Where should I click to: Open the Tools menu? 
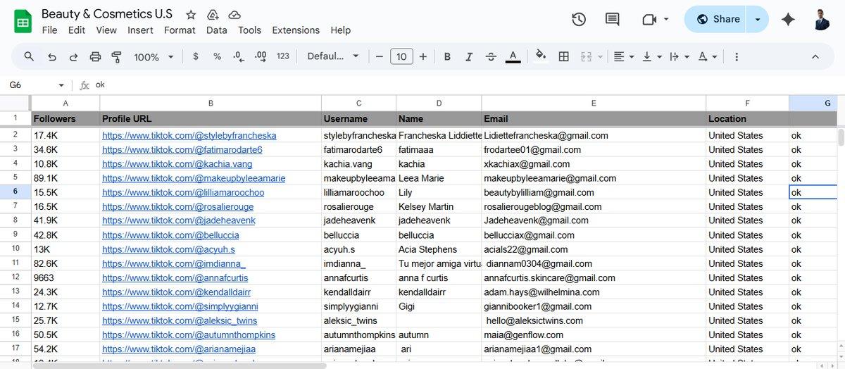(249, 30)
